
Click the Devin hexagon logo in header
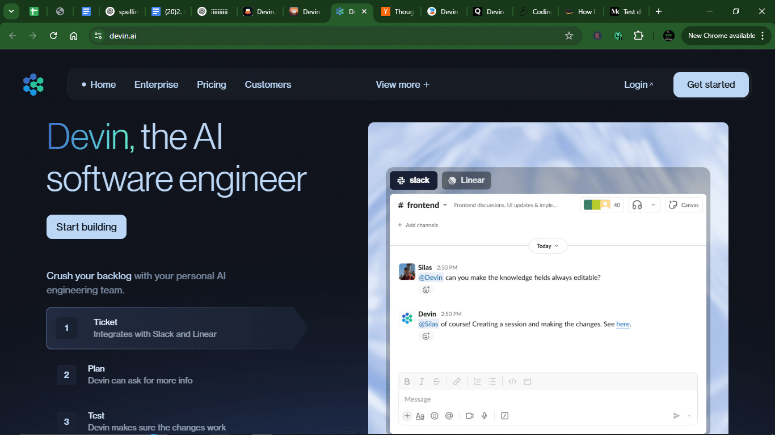[x=33, y=84]
